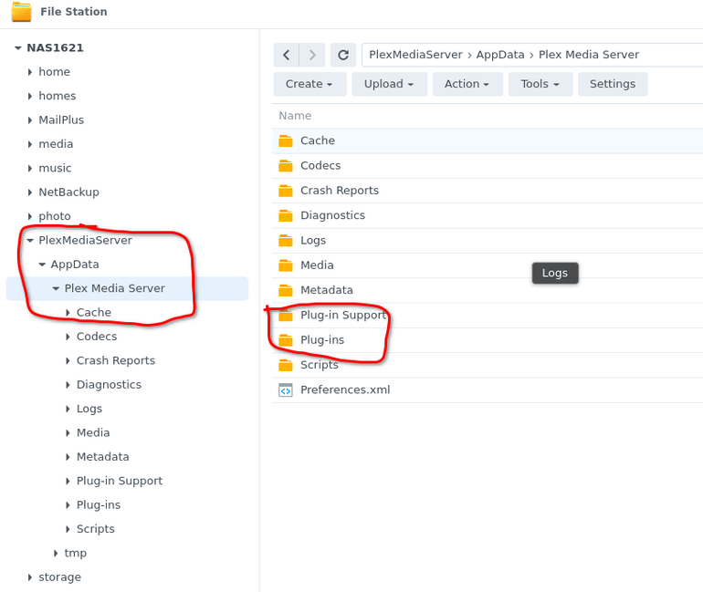Expand the home folder arrow
The image size is (703, 592).
click(30, 72)
